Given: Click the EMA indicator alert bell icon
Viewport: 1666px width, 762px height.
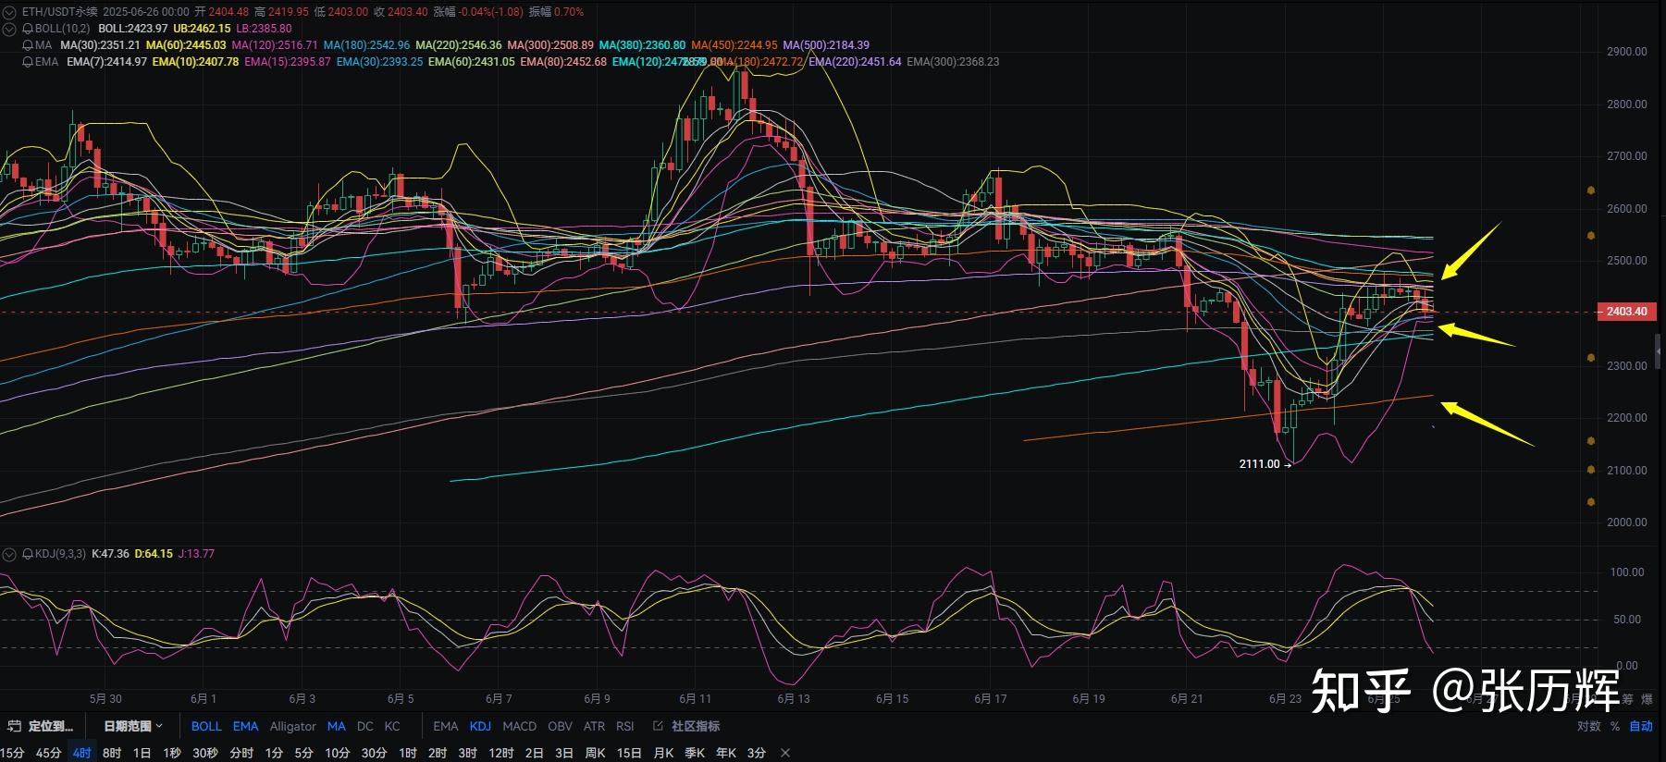Looking at the screenshot, I should coord(27,62).
